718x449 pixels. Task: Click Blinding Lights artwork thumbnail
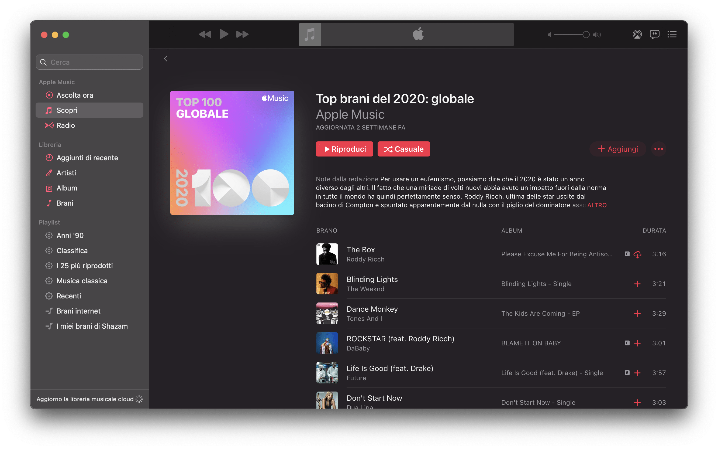[x=327, y=284]
